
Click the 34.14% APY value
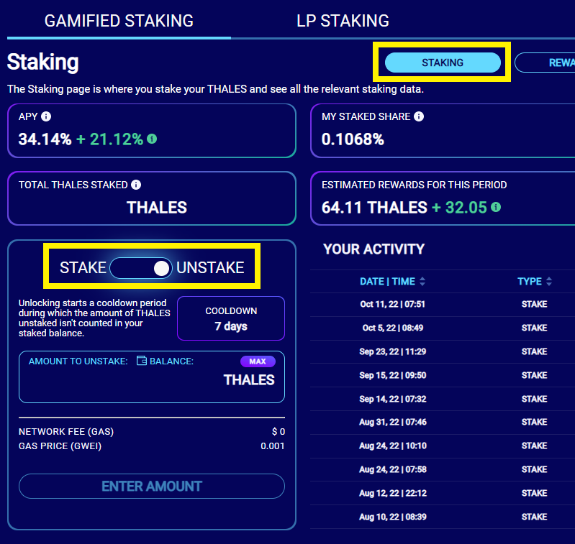point(45,139)
